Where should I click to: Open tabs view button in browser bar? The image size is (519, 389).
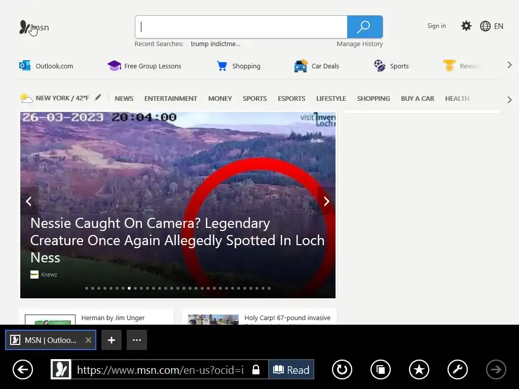(381, 369)
